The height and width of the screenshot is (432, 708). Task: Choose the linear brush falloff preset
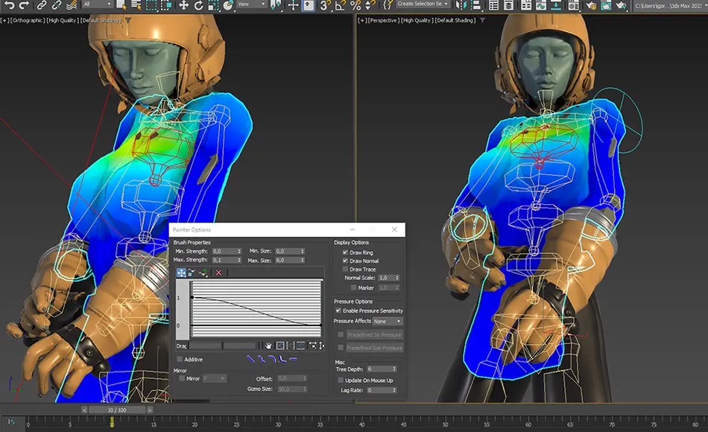point(250,359)
